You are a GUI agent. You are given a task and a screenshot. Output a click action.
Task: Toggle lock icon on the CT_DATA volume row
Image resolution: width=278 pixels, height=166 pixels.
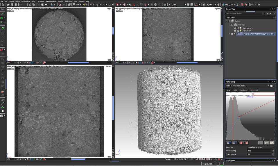(232, 34)
